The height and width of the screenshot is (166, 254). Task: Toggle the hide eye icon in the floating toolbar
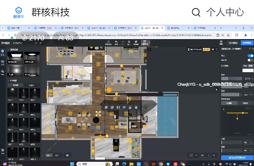coord(124,107)
